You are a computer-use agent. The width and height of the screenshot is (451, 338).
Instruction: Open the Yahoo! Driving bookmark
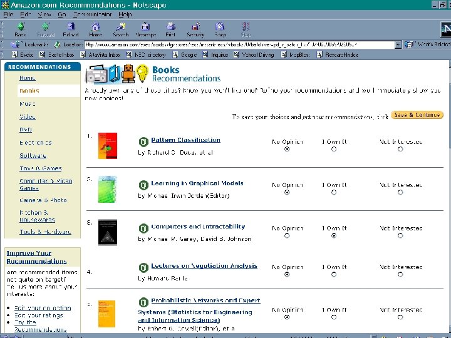pyautogui.click(x=254, y=54)
